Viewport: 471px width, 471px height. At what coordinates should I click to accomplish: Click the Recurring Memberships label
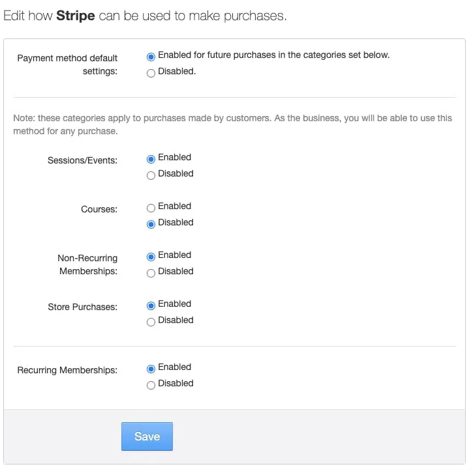click(67, 370)
